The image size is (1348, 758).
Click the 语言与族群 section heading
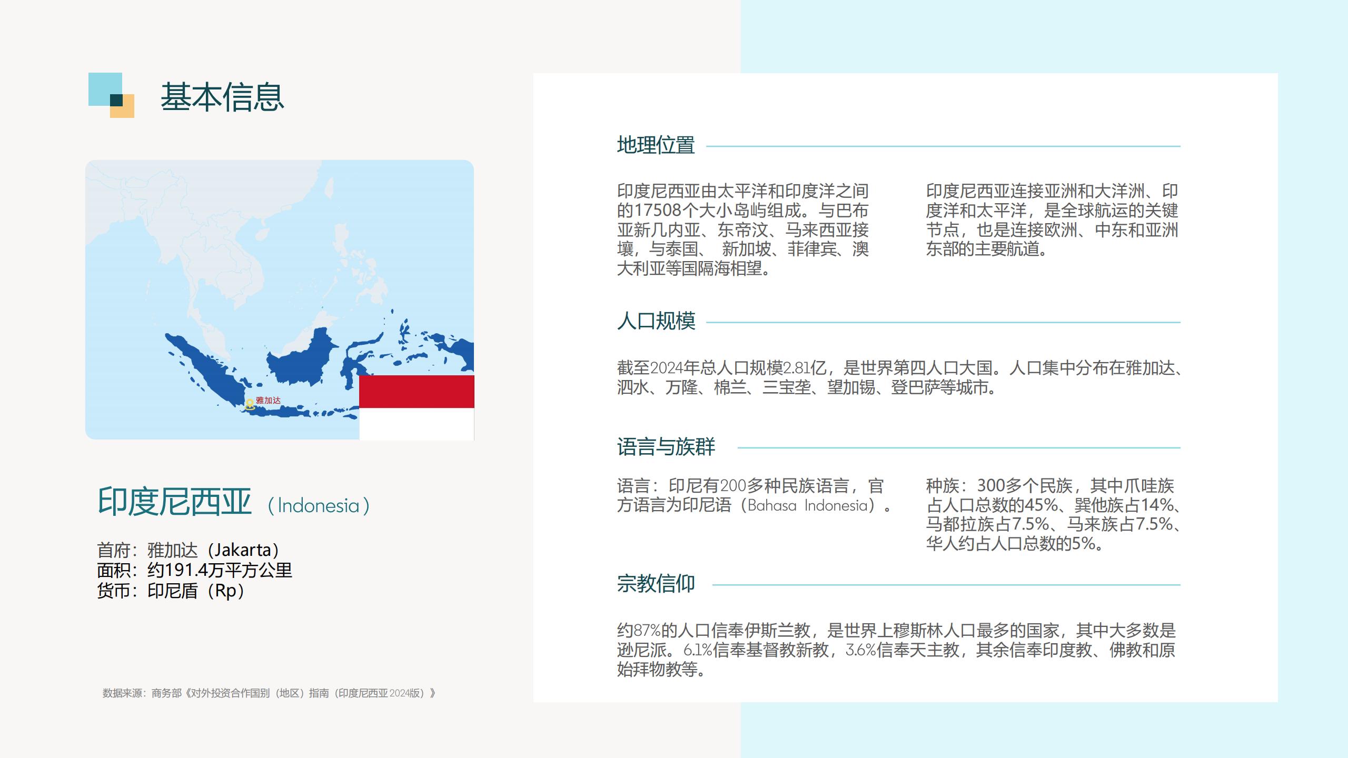(666, 447)
